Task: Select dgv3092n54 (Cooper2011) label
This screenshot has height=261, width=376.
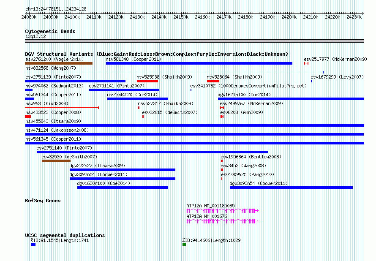Action: coord(98,174)
